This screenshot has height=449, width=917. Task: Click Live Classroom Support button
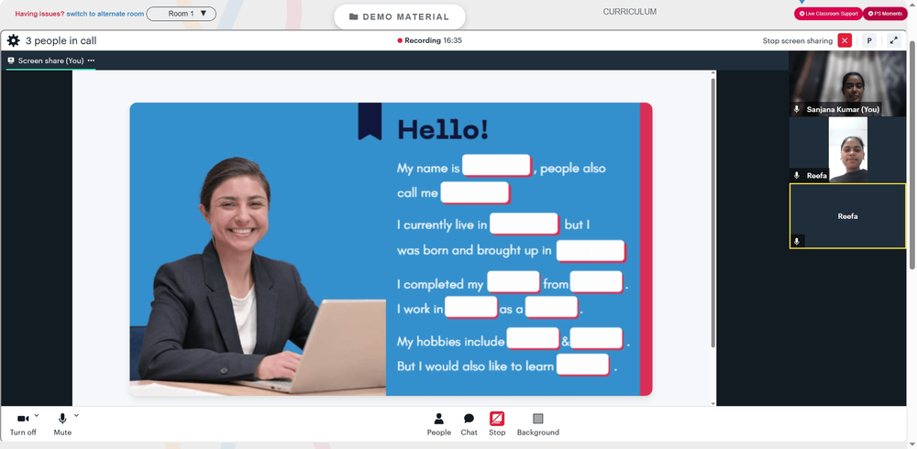828,14
